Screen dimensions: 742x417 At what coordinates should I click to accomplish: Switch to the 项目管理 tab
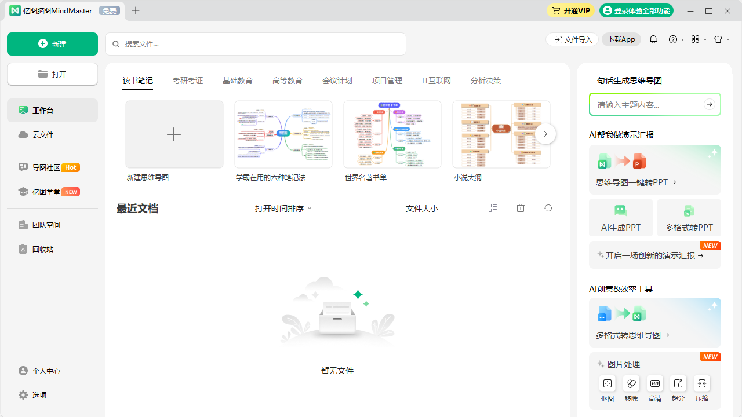point(387,81)
